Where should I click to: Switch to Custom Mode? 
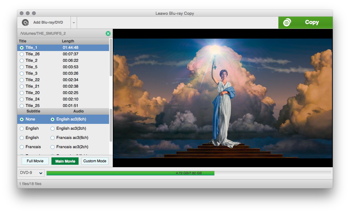click(x=95, y=161)
